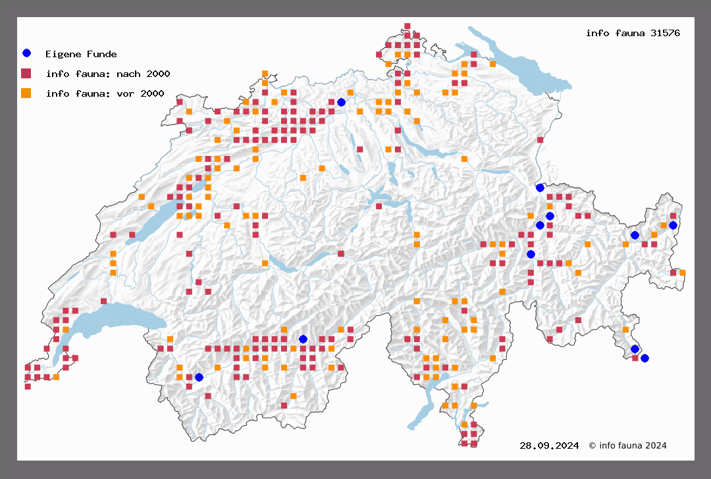Click the easternmost blue dot marker
The image size is (711, 479).
point(673,225)
